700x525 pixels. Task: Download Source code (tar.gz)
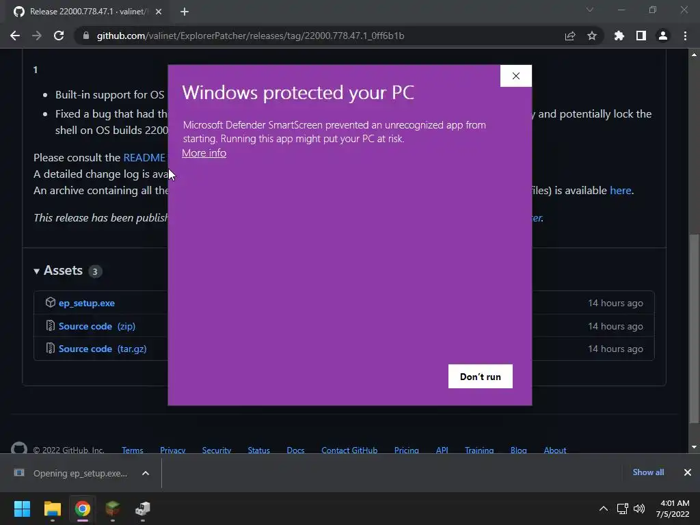(x=103, y=349)
